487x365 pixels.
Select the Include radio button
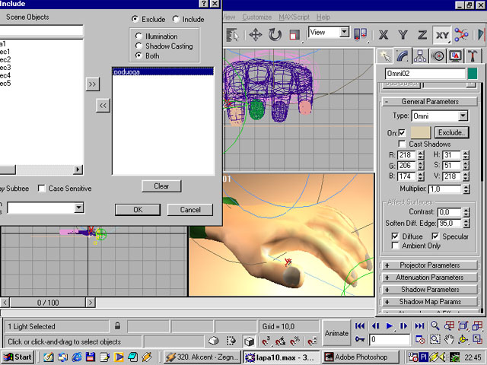click(x=177, y=19)
